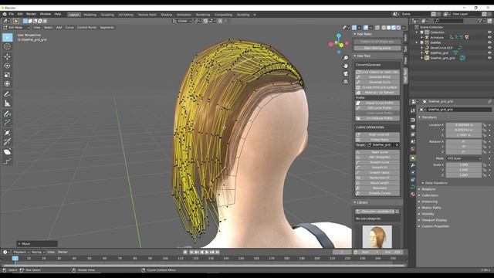The width and height of the screenshot is (494, 278).
Task: Toggle X-ray mode in viewport header
Action: 377,28
